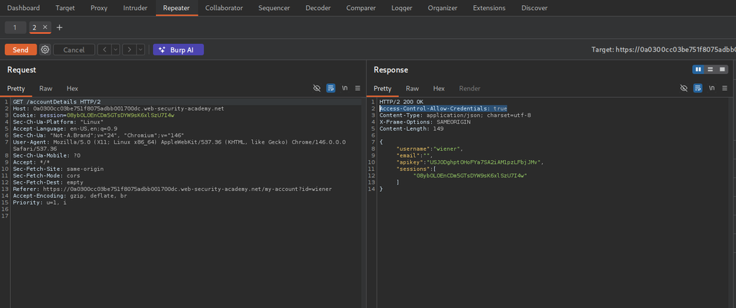Toggle show newline characters in Request panel
Image resolution: width=736 pixels, height=308 pixels.
click(344, 88)
